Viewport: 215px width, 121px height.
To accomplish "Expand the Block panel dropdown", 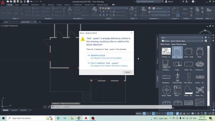I will click(x=134, y=18).
